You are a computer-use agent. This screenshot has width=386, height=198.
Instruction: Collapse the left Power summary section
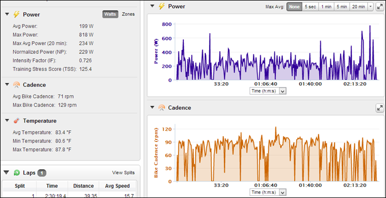(x=7, y=14)
